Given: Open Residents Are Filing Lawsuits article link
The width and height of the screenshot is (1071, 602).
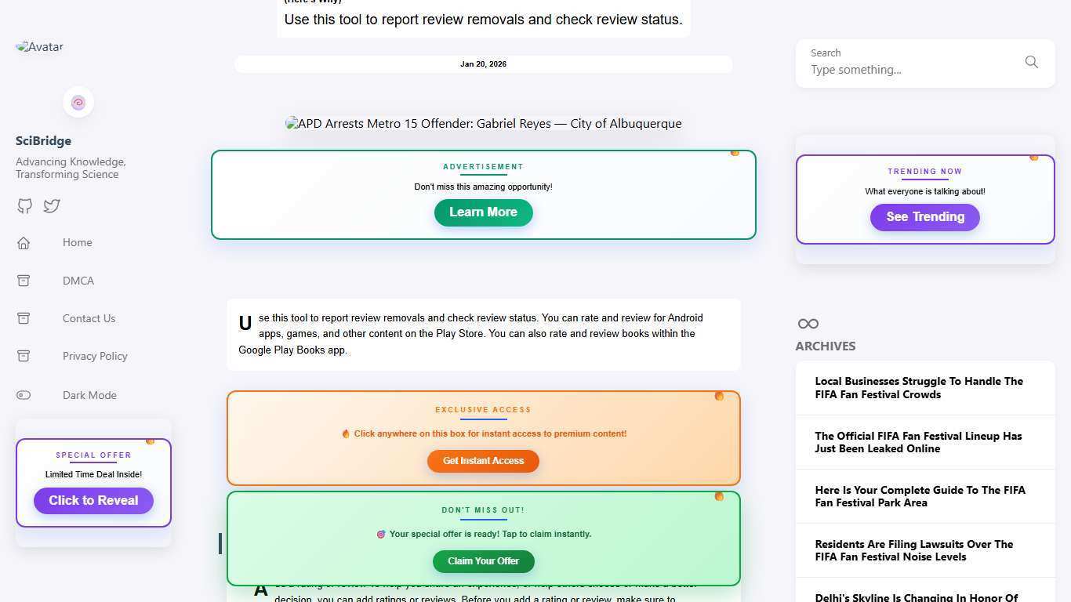Looking at the screenshot, I should pos(913,550).
